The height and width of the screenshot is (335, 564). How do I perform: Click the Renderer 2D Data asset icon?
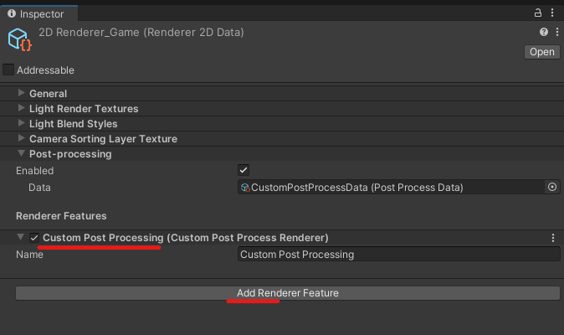tap(19, 39)
